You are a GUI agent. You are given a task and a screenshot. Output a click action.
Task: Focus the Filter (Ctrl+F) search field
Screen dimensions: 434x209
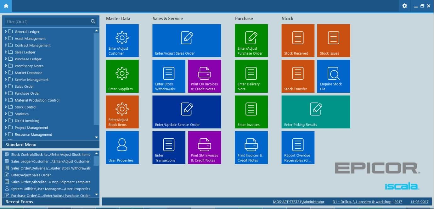click(x=47, y=22)
